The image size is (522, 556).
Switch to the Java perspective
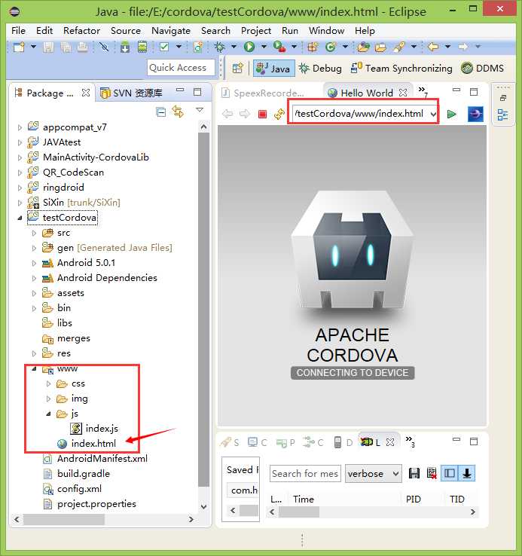click(273, 68)
